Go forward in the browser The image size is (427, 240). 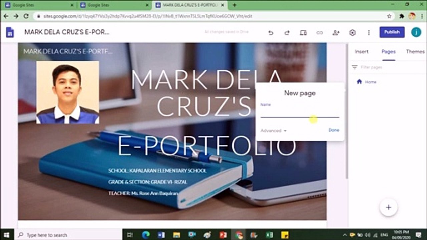point(16,16)
